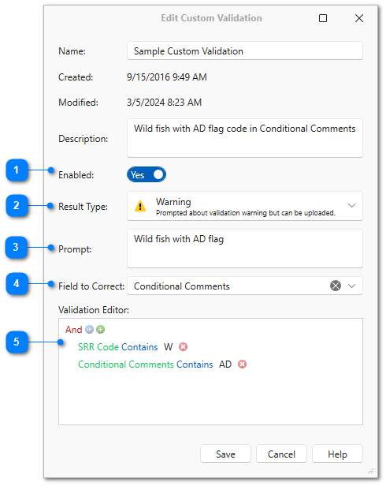The image size is (386, 486).
Task: Expand the Result Type dropdown
Action: (x=351, y=205)
